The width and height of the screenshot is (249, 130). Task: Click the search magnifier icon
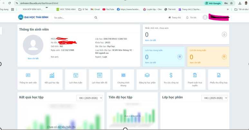(96, 18)
